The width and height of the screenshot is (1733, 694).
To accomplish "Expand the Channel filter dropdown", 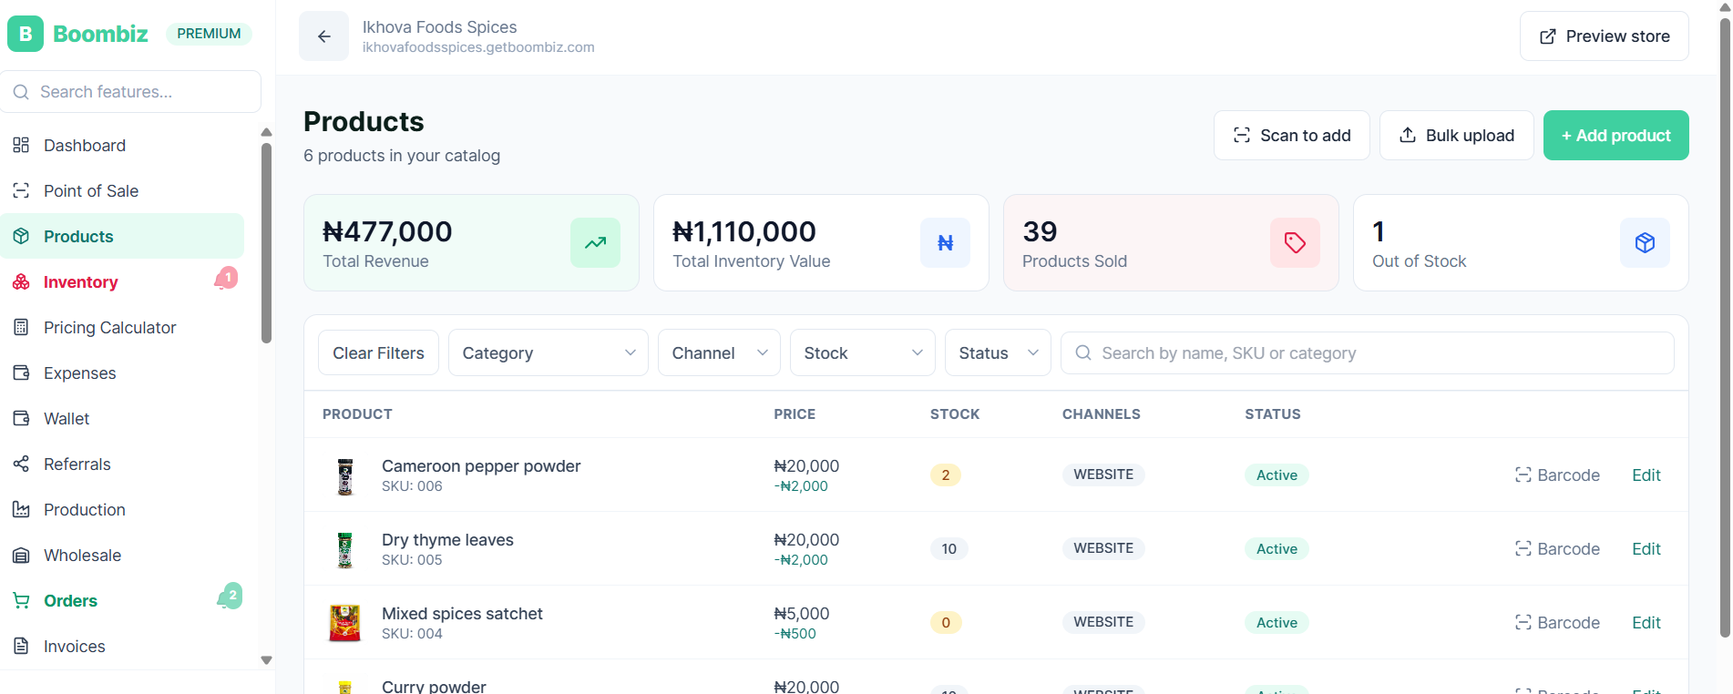I will (x=719, y=353).
